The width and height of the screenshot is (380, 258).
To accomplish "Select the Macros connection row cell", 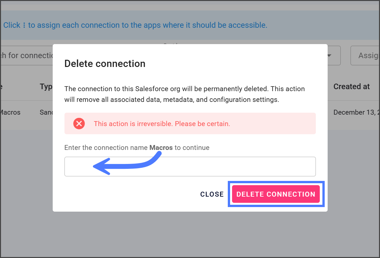I will 10,112.
